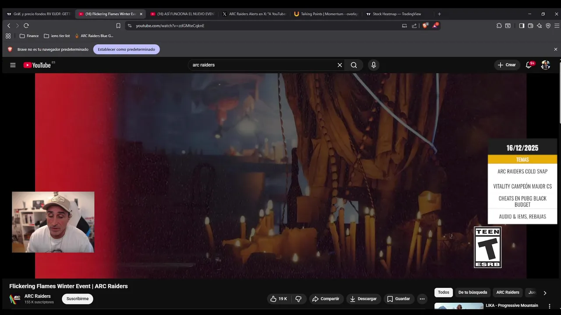Open the Brave Wallet icon
561x315 pixels.
(x=530, y=26)
